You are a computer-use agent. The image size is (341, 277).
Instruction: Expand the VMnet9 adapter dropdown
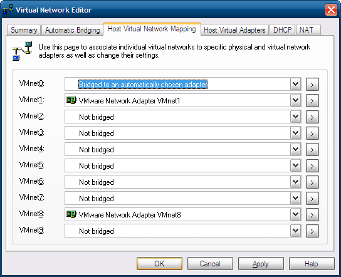295,231
